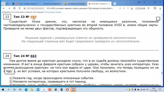The image size is (164, 92).
Task: Open the World of Warships taskbar icon
Action: click(x=61, y=90)
